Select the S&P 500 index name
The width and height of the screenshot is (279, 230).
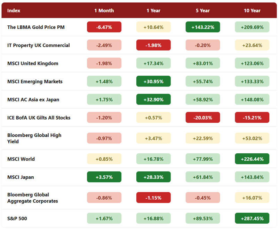point(17,219)
